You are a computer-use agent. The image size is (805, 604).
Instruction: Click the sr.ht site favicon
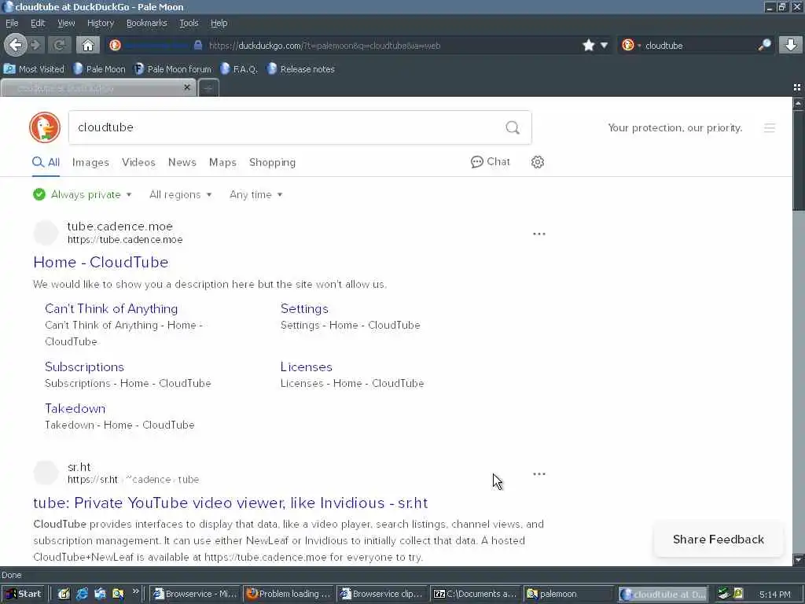click(46, 473)
